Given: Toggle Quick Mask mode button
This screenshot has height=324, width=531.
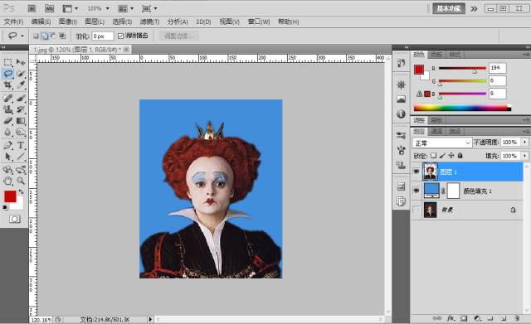Looking at the screenshot, I should tap(14, 219).
